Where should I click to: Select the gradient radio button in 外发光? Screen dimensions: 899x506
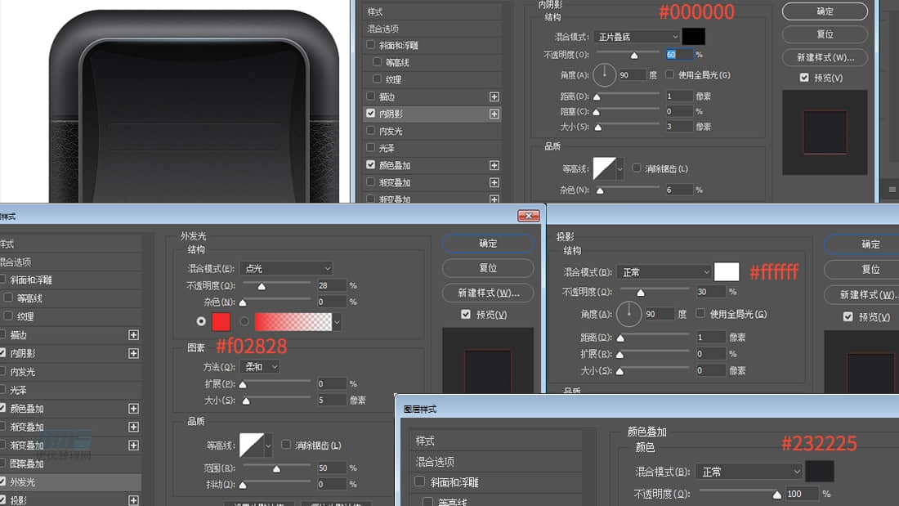244,321
